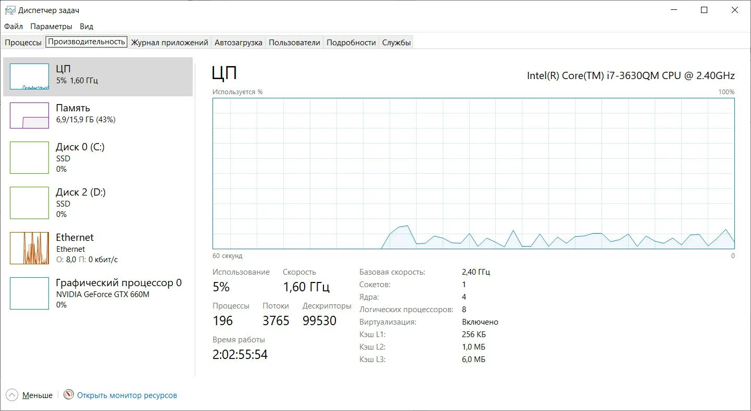
Task: Click the Сокетов value 1
Action: (x=464, y=285)
